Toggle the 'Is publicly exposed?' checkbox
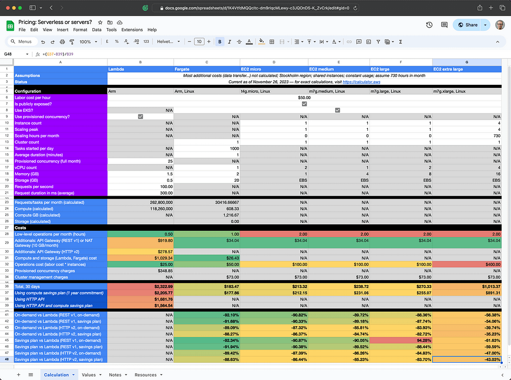The width and height of the screenshot is (511, 380). 305,104
